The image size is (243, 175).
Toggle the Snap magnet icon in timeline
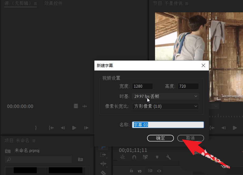click(134, 157)
